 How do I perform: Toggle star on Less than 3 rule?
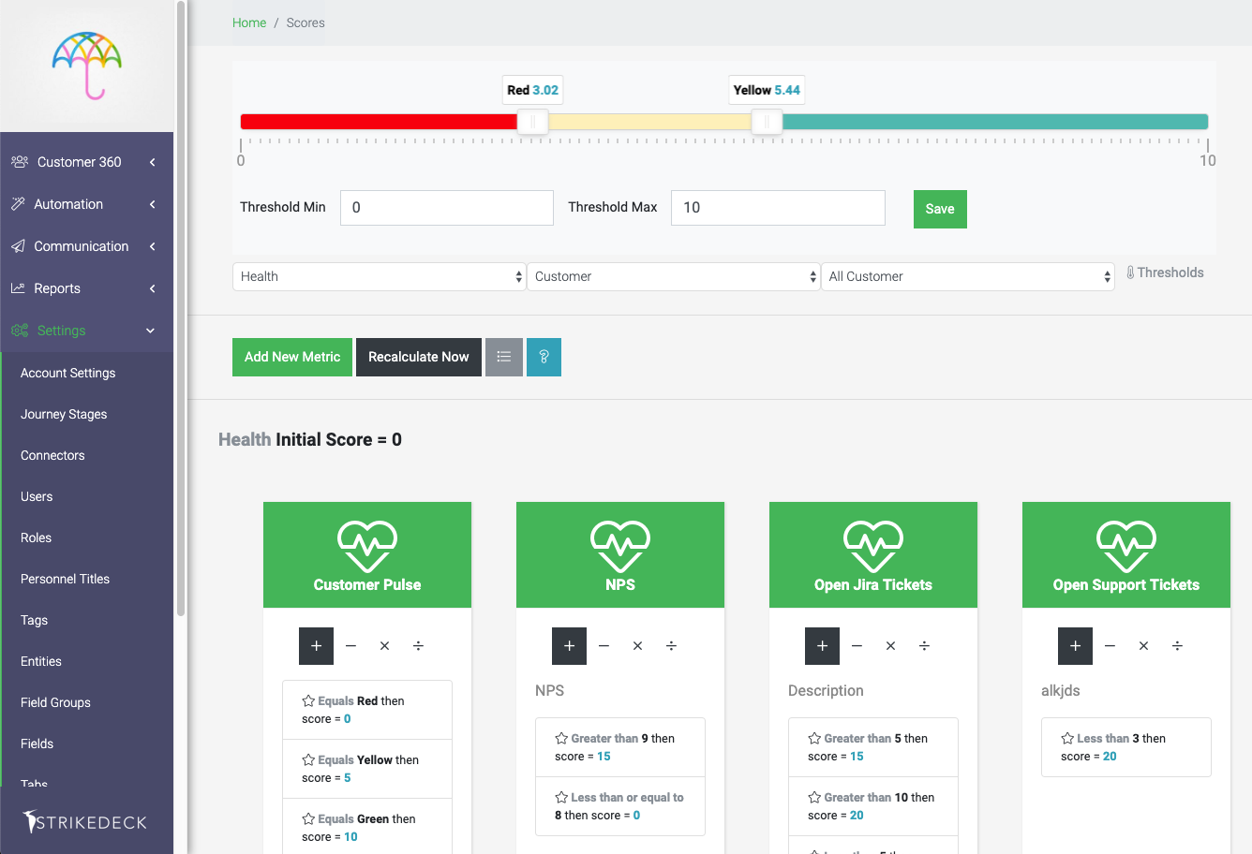(1067, 738)
